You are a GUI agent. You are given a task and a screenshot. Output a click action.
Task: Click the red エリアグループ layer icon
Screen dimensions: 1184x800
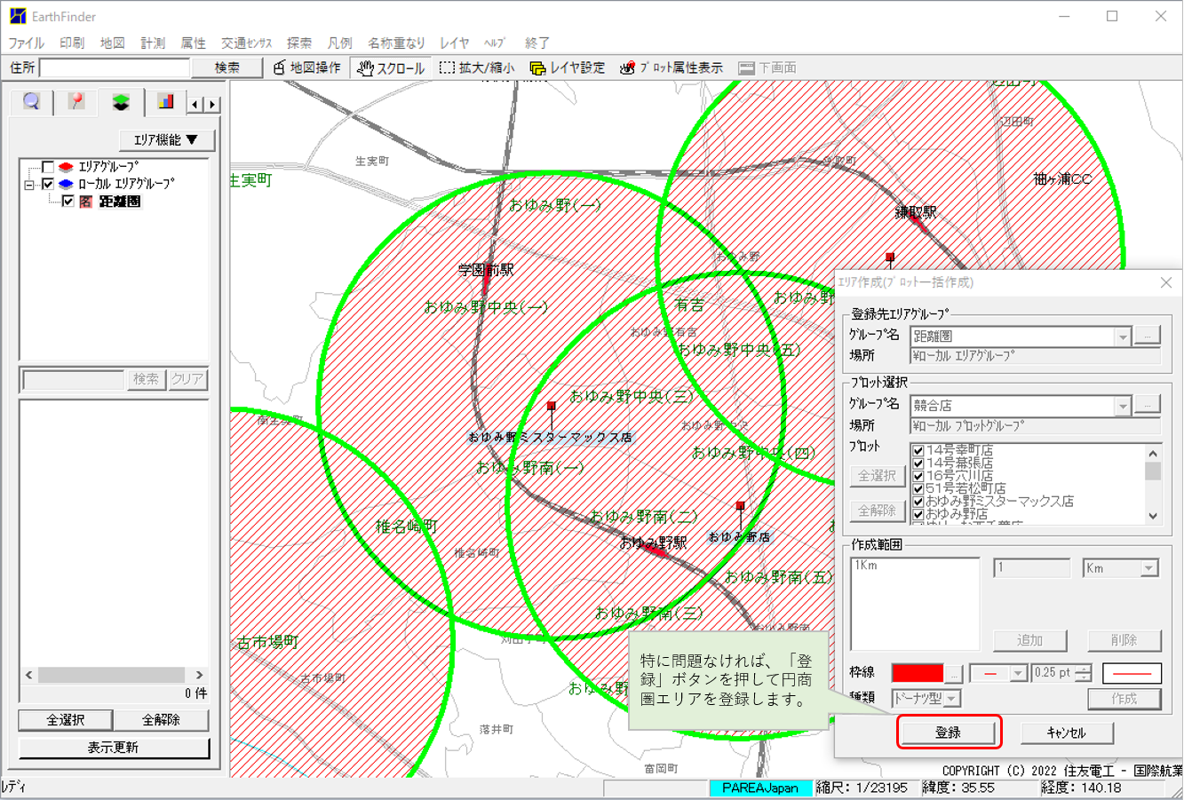pyautogui.click(x=66, y=167)
